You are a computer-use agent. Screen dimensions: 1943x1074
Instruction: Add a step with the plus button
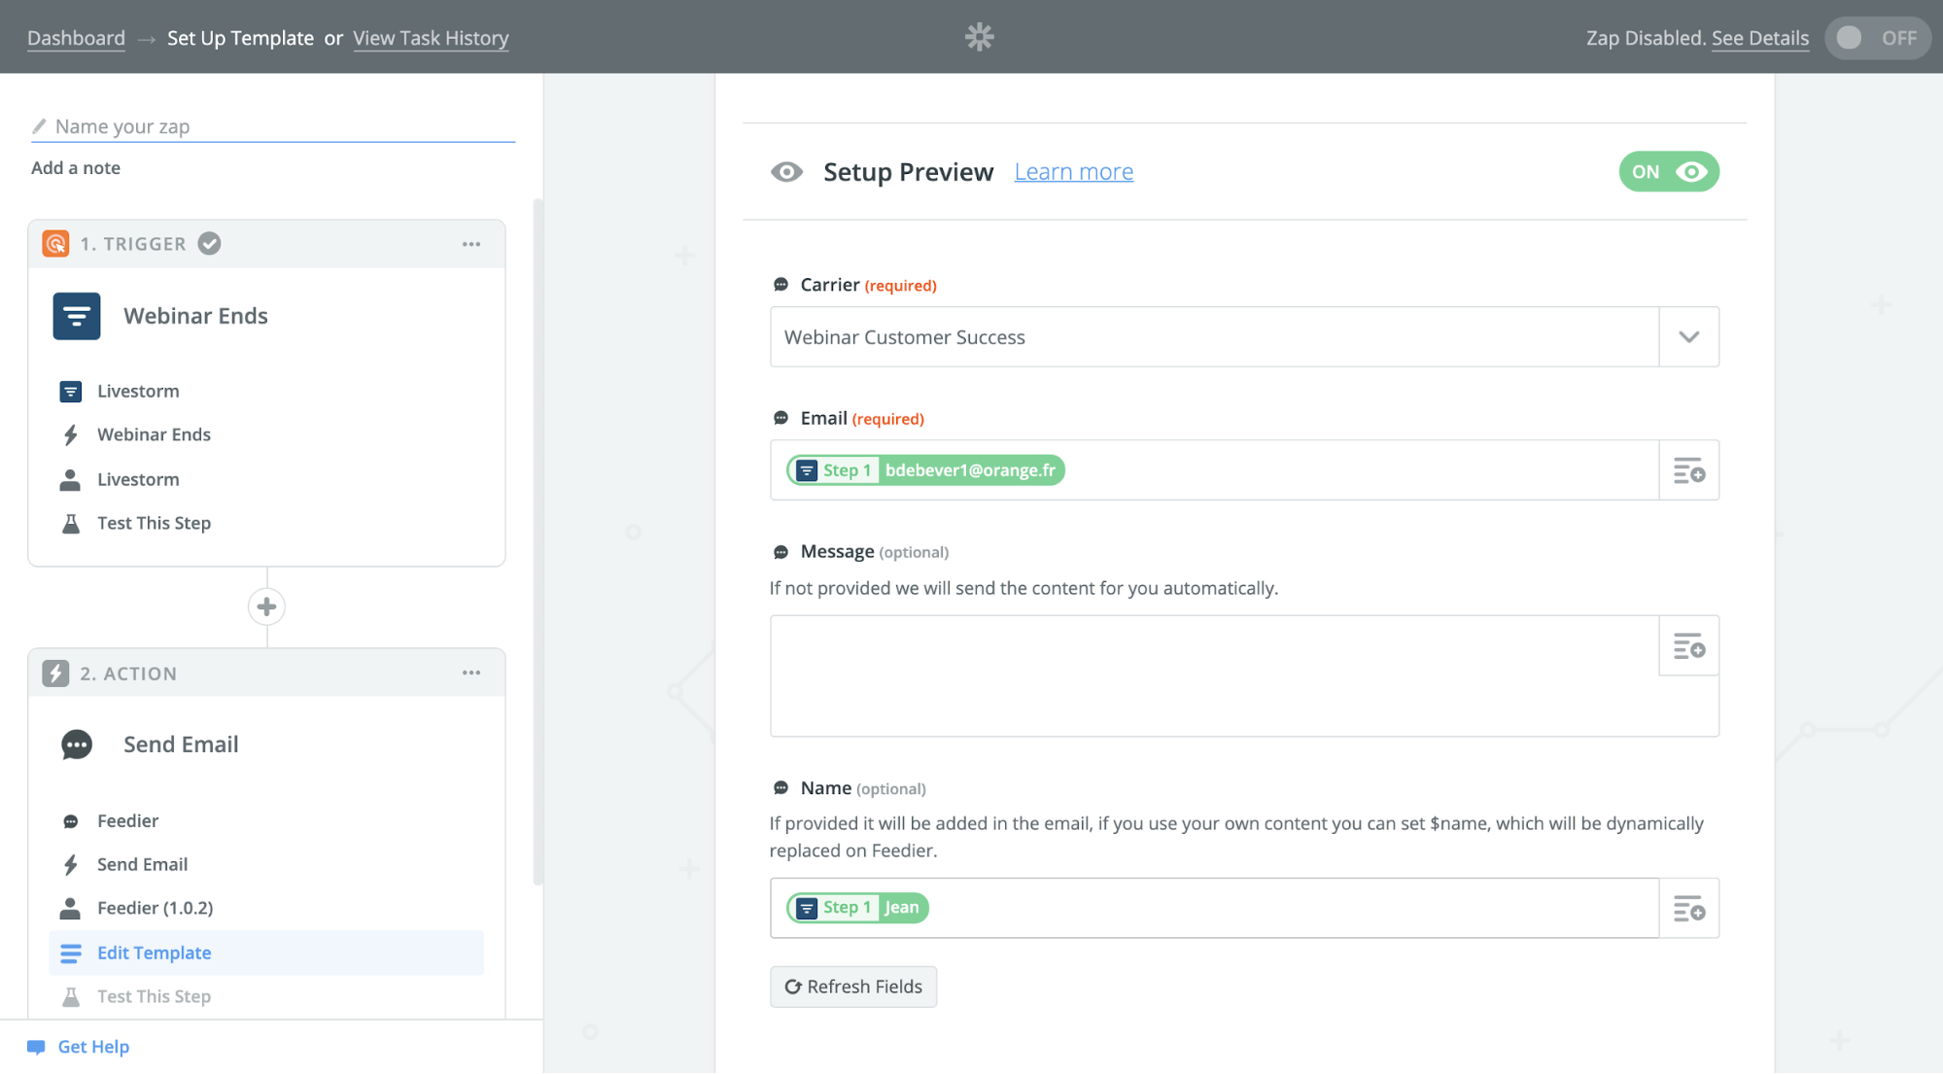point(266,606)
